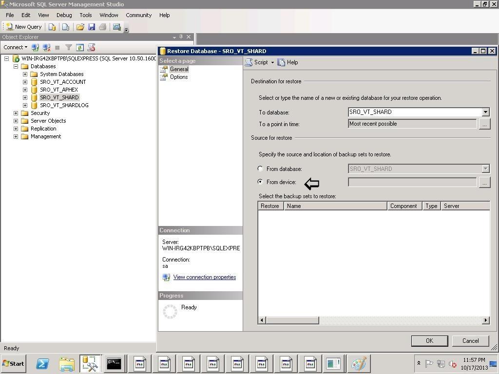This screenshot has height=374, width=499.
Task: Click the Name column header
Action: click(335, 206)
